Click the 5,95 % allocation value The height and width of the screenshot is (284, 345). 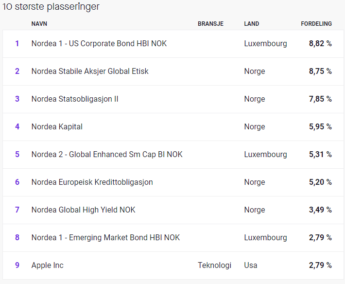320,127
